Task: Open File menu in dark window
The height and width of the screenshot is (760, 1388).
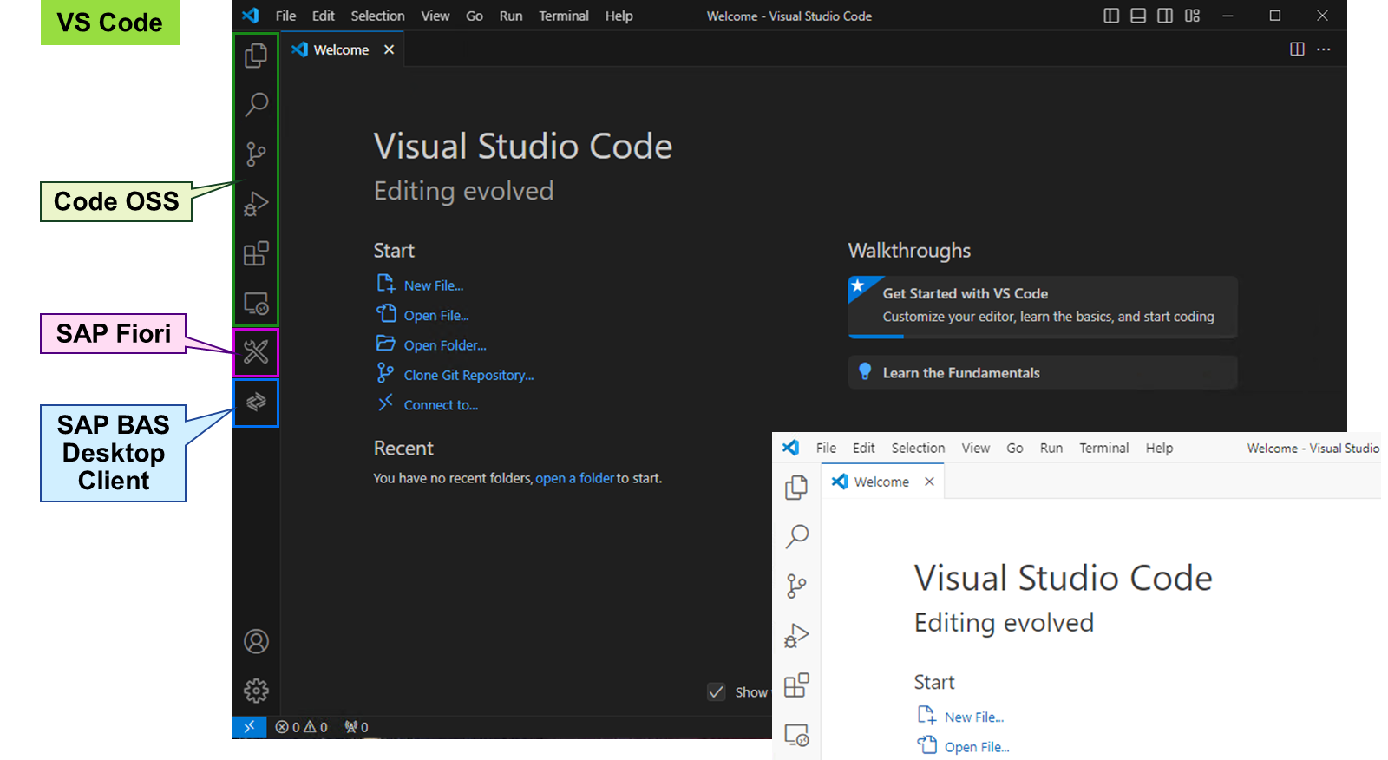Action: coord(285,16)
